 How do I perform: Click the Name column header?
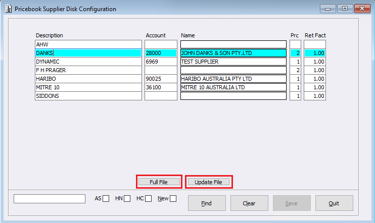pos(187,35)
